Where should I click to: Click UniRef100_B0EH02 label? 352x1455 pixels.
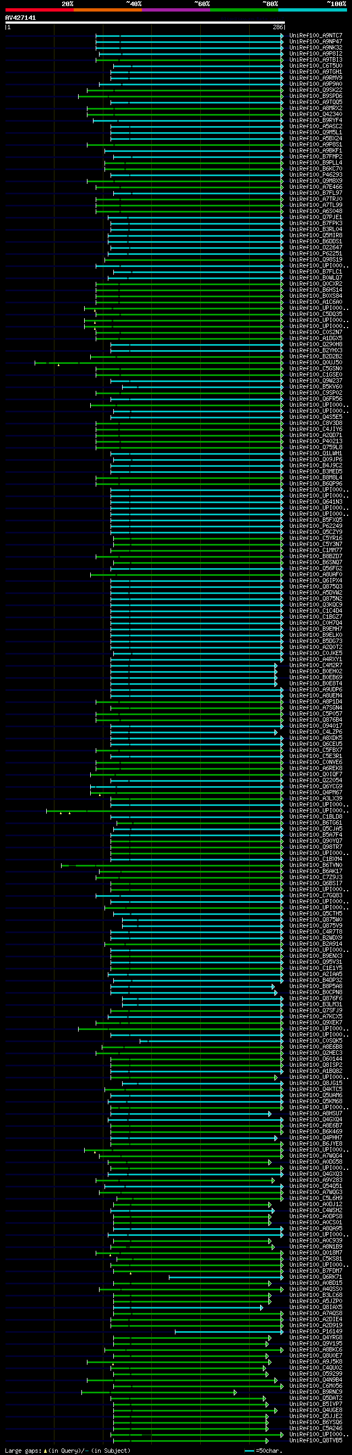316,672
